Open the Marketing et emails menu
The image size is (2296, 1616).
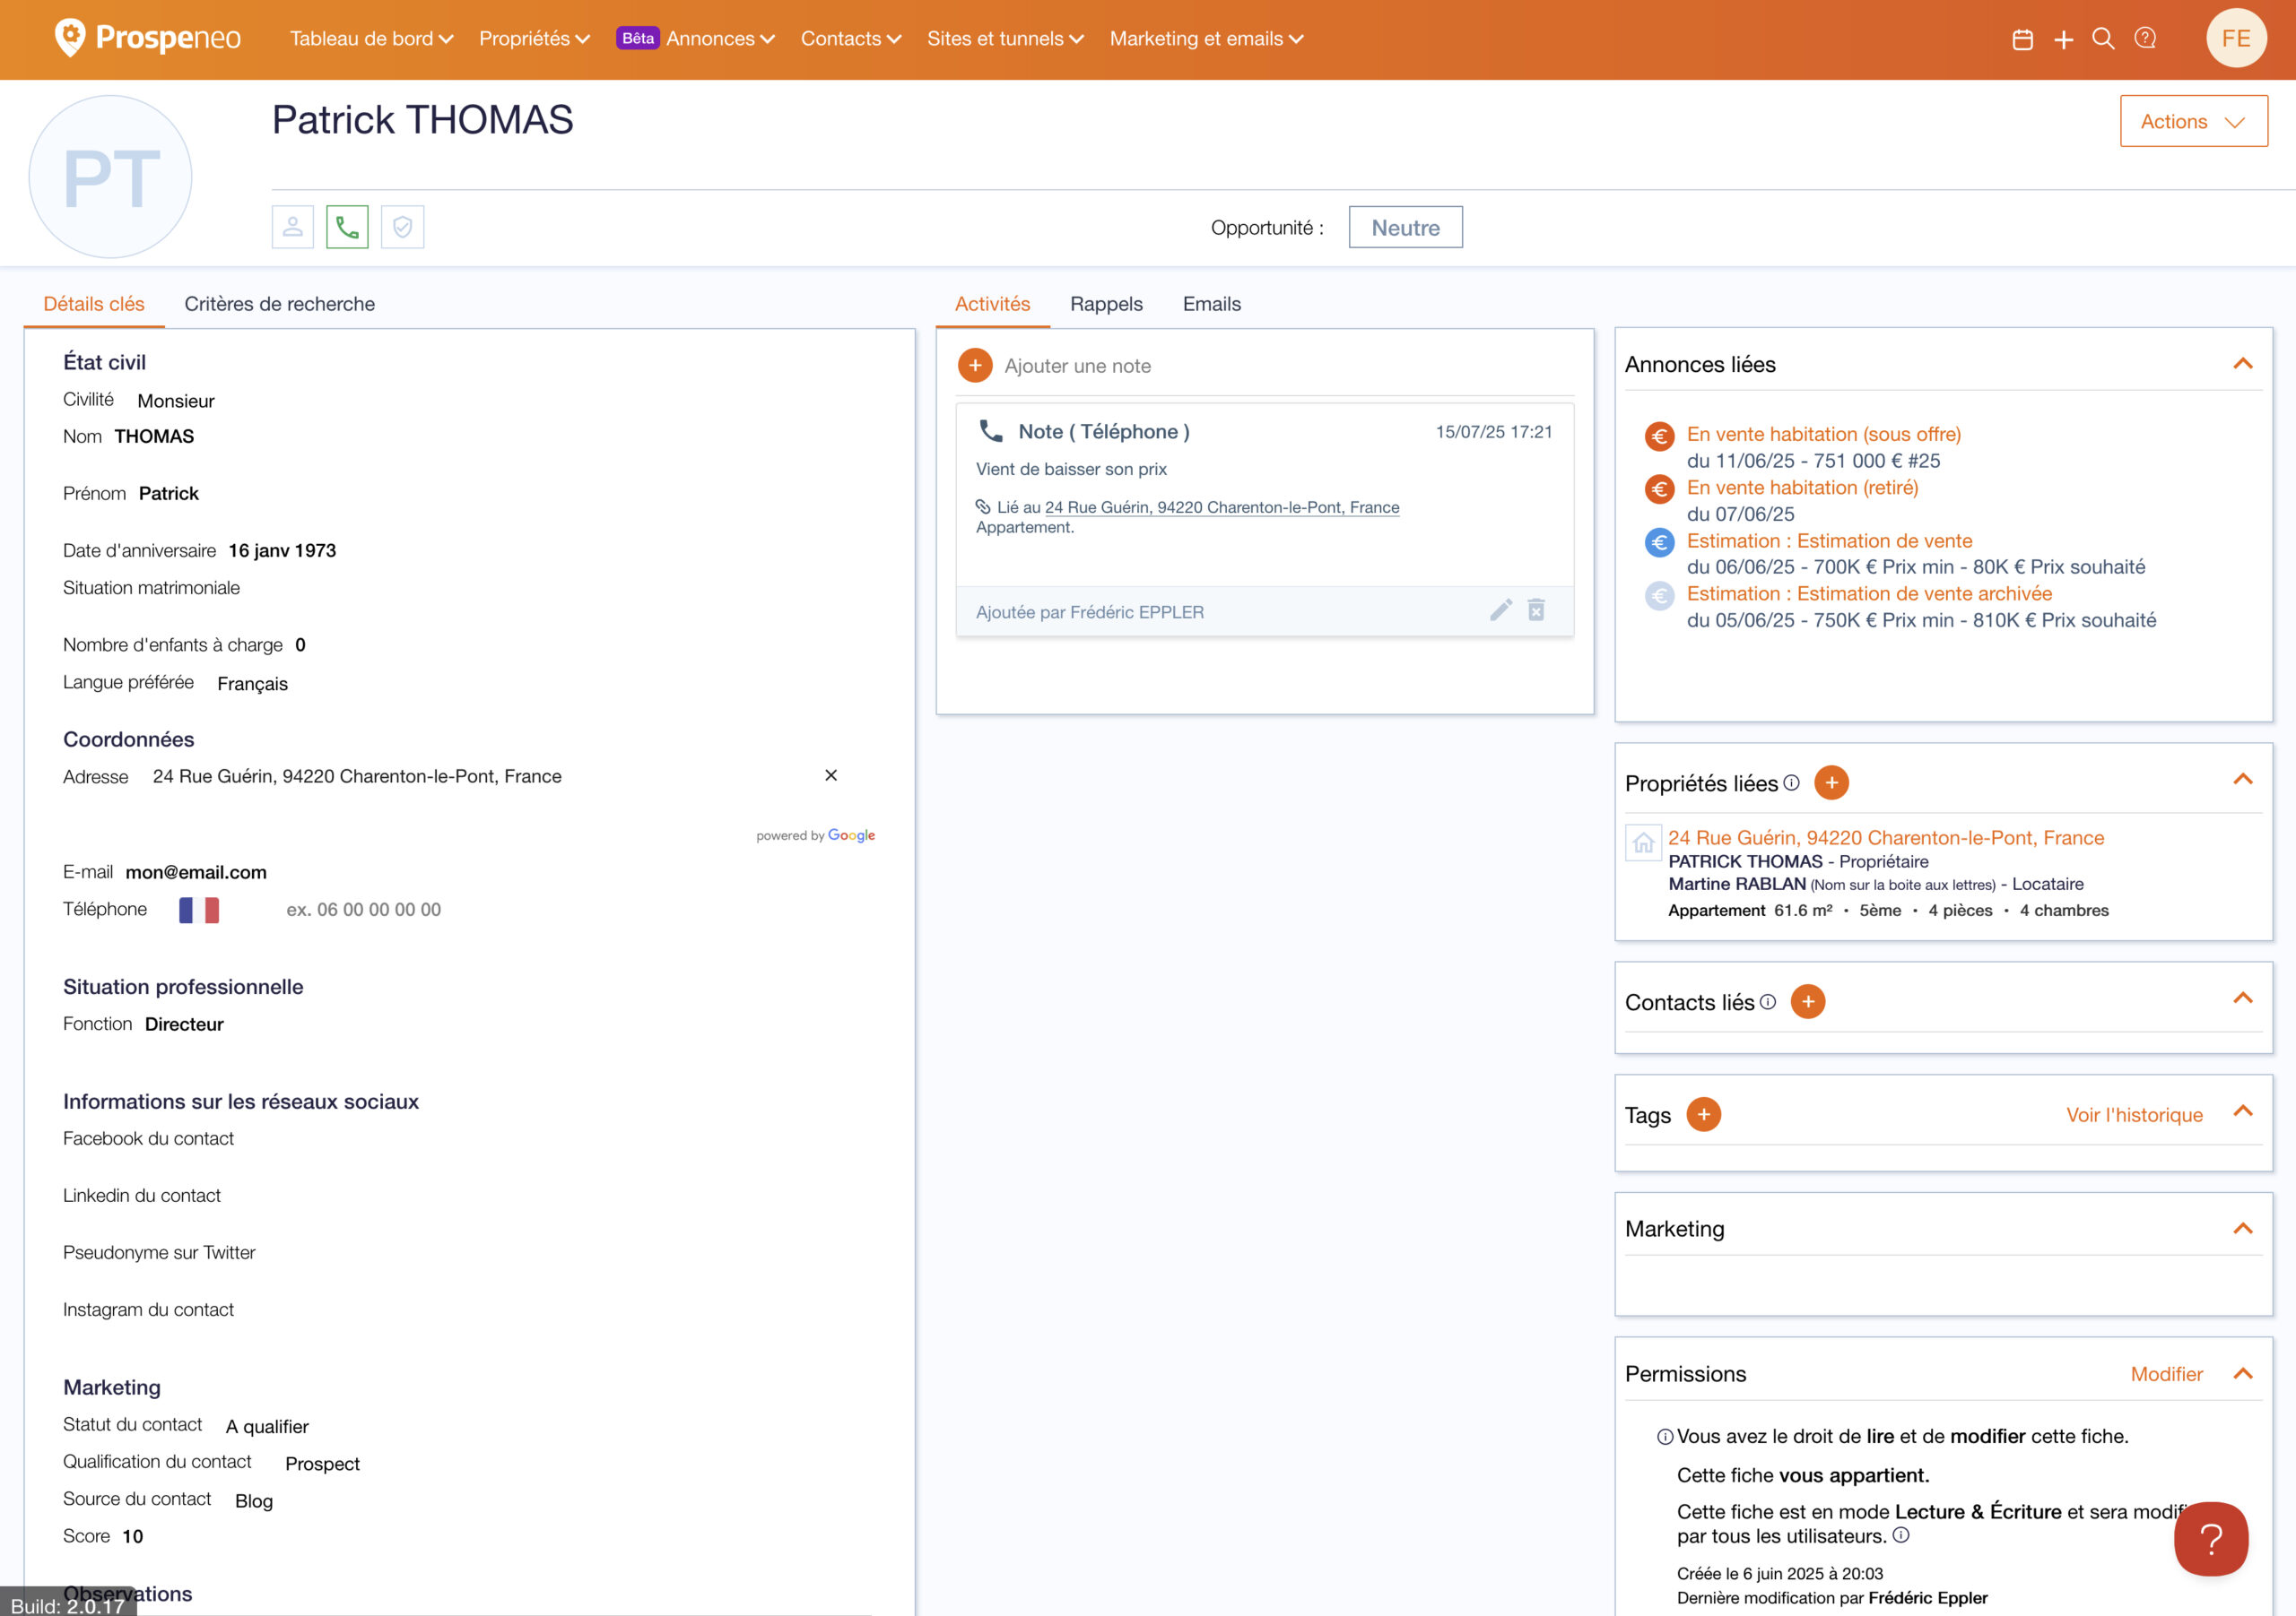pyautogui.click(x=1207, y=39)
